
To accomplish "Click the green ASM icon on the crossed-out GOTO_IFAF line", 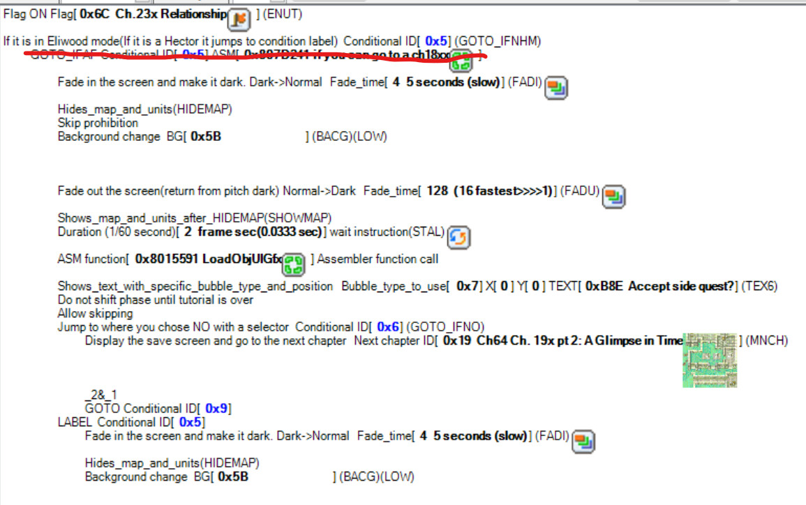I will (461, 60).
